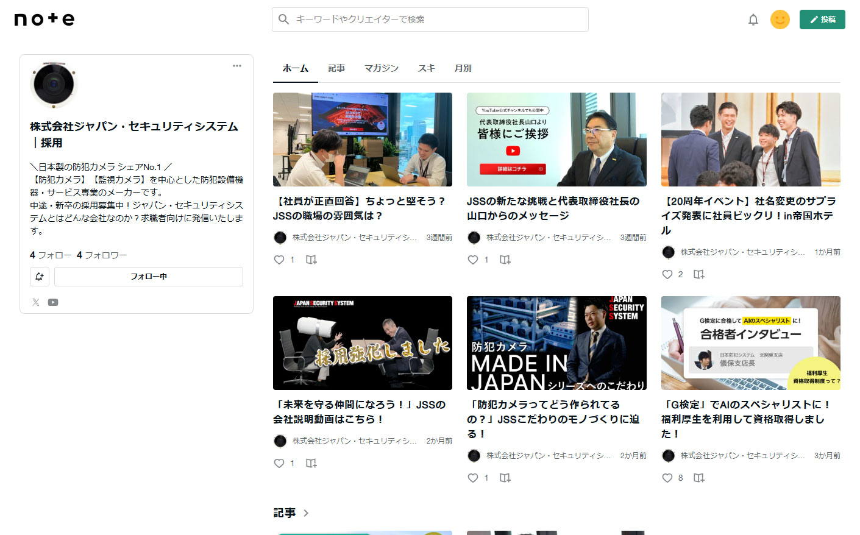Image resolution: width=860 pixels, height=535 pixels.
Task: Like the 未来を守る仲間になろう article
Action: pyautogui.click(x=279, y=463)
